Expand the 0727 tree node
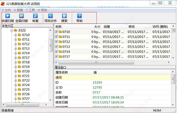Screen dimensions: 177x113 tap(16, 99)
